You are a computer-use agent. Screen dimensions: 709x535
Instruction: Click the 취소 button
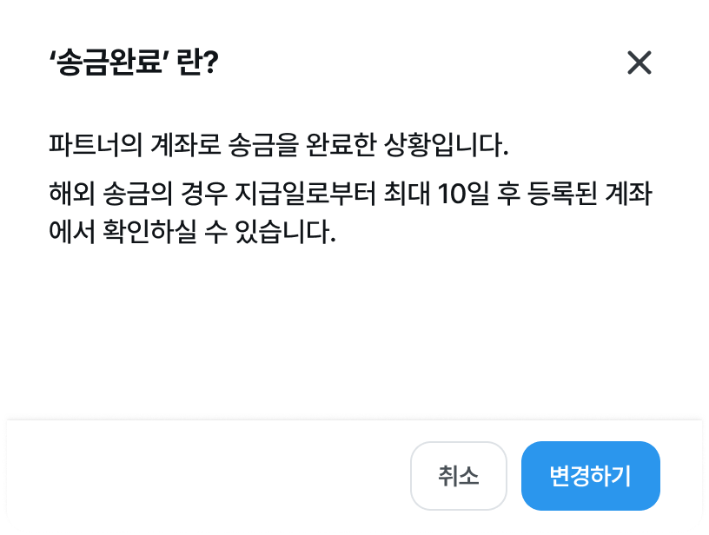458,476
